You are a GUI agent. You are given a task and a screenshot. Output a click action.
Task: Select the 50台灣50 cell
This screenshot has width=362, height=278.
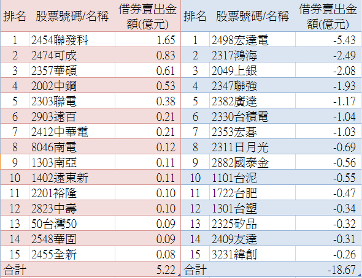[x=72, y=224]
